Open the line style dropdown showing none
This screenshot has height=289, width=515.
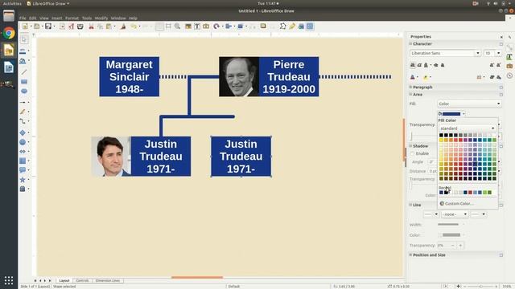[455, 214]
